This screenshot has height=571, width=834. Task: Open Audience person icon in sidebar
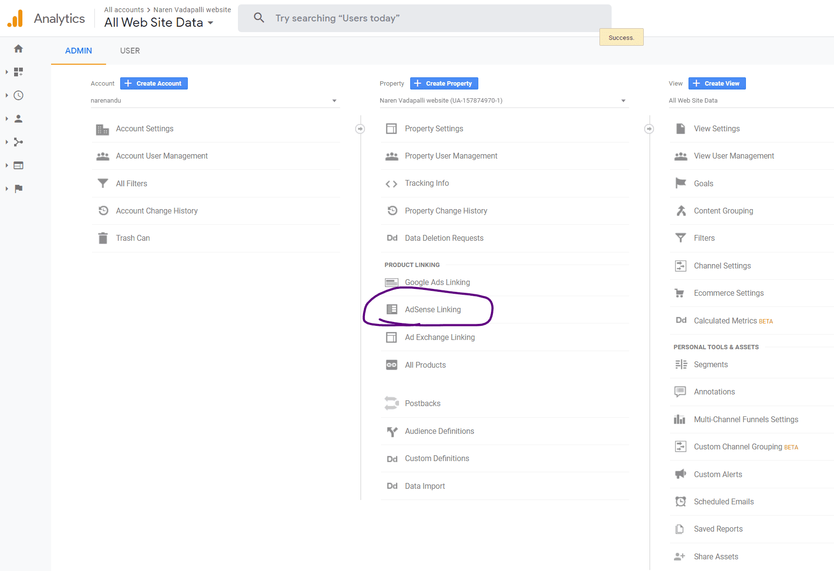18,119
